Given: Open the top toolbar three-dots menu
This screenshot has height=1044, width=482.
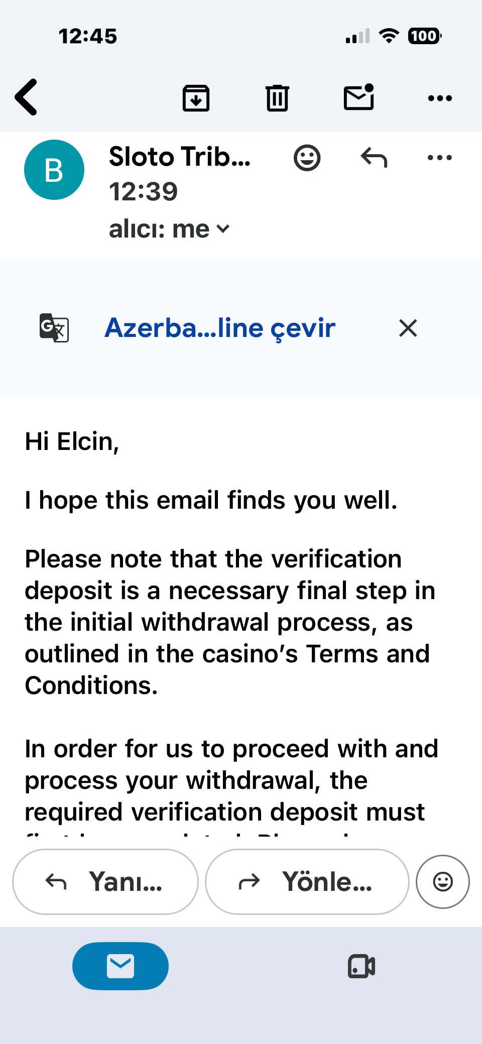Looking at the screenshot, I should pos(440,98).
